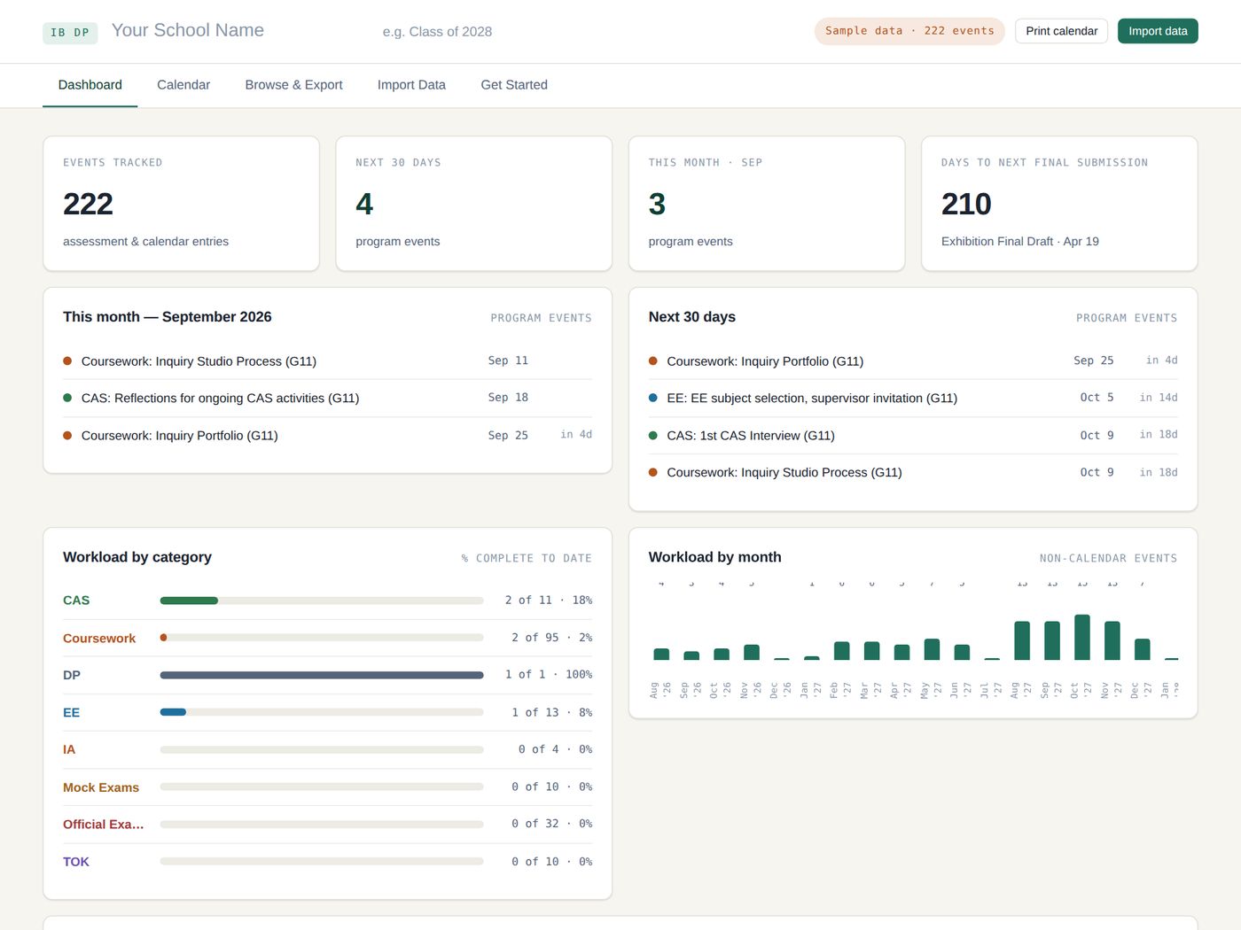Image resolution: width=1241 pixels, height=930 pixels.
Task: Click the truncated Official Exa… category label
Action: tap(103, 825)
